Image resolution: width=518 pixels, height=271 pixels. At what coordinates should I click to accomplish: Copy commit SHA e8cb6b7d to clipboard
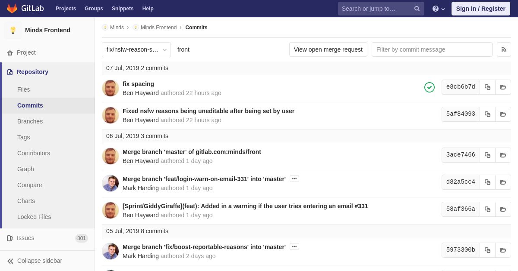click(487, 87)
